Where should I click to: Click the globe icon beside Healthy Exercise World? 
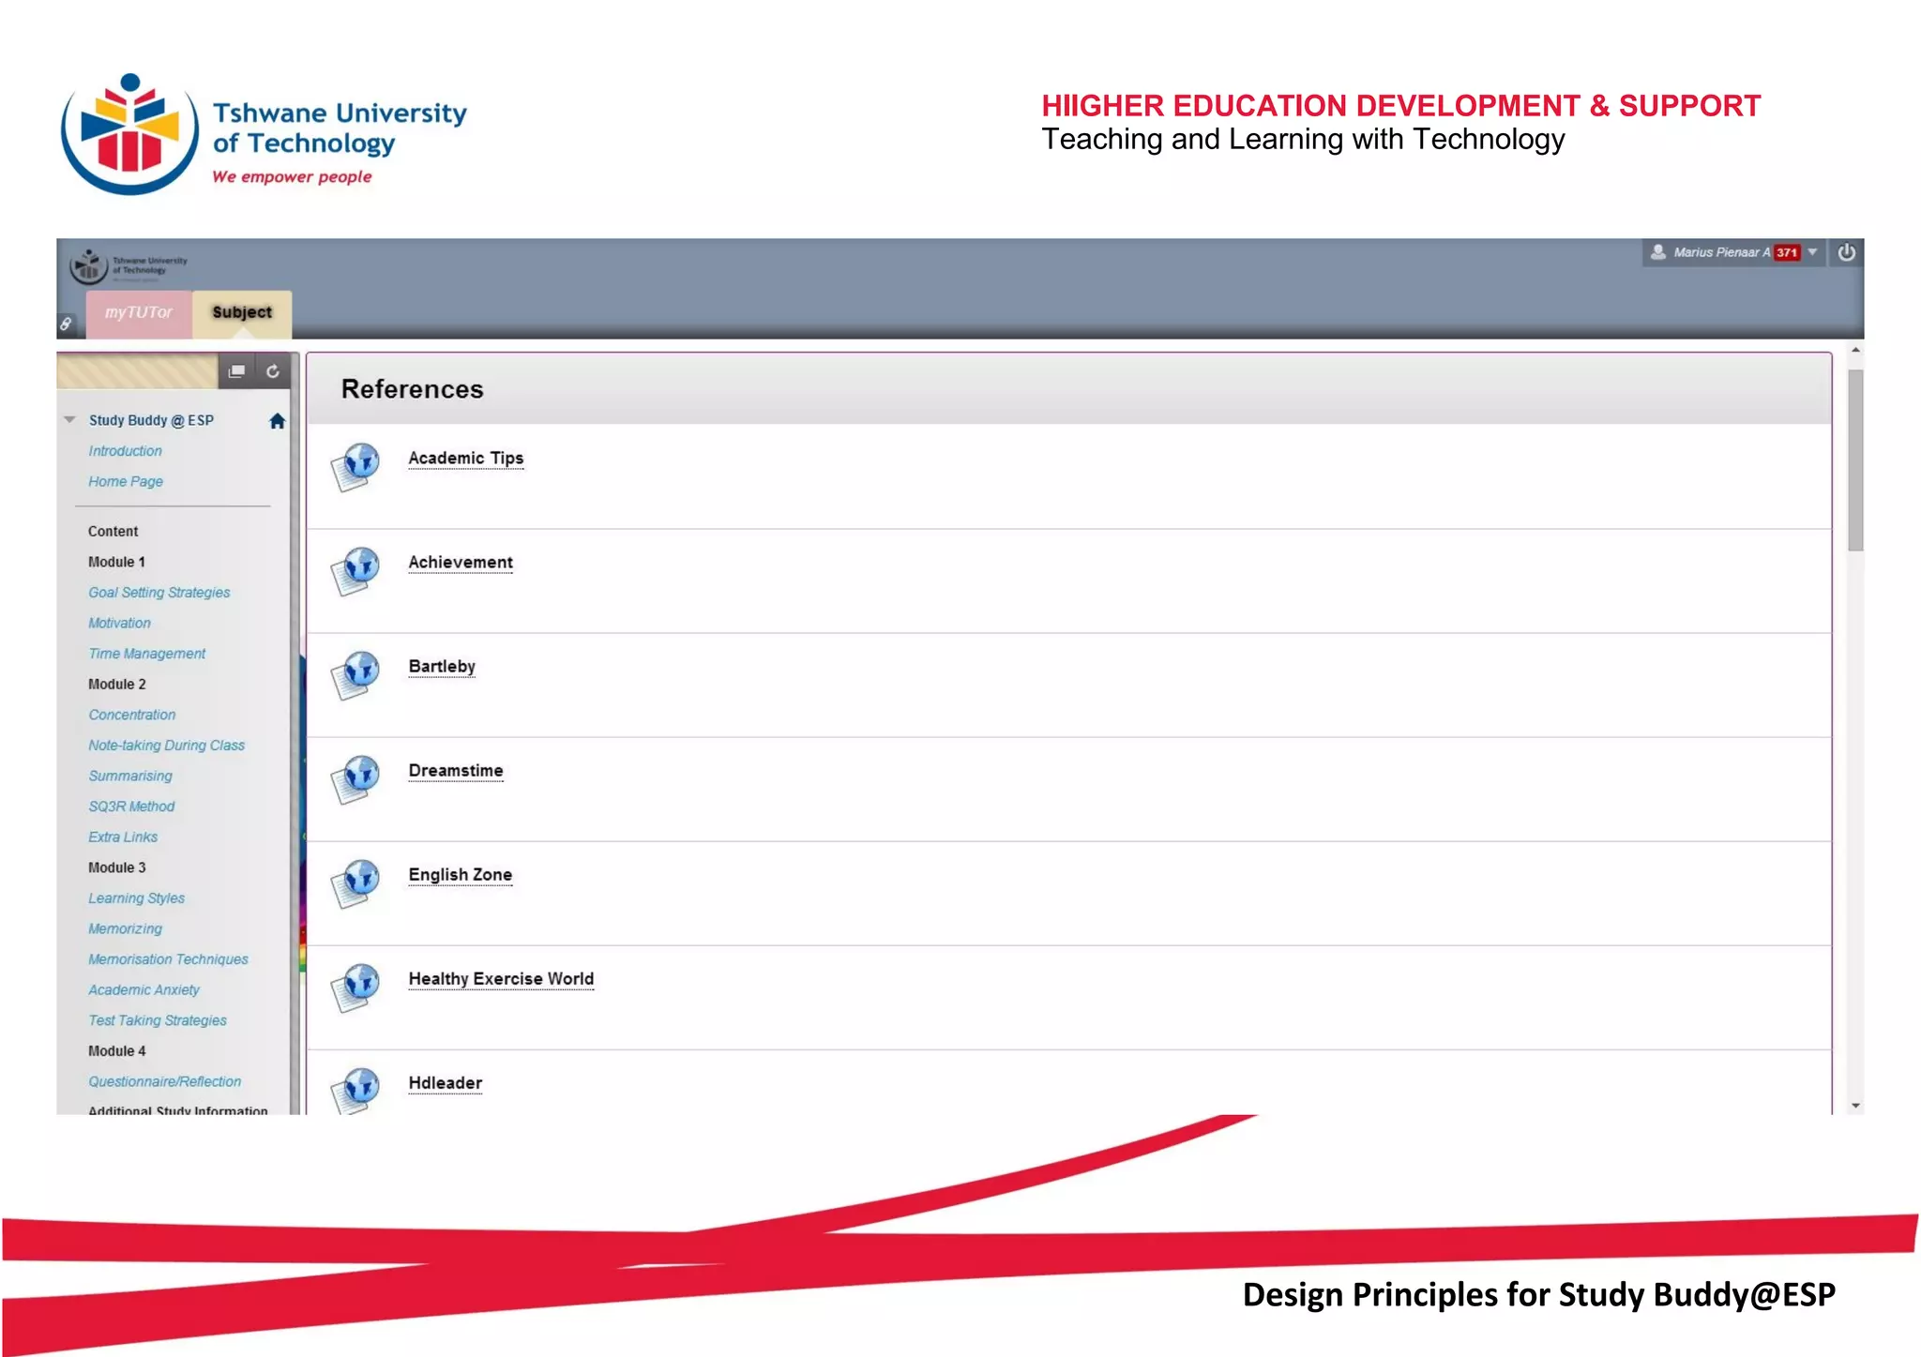355,988
